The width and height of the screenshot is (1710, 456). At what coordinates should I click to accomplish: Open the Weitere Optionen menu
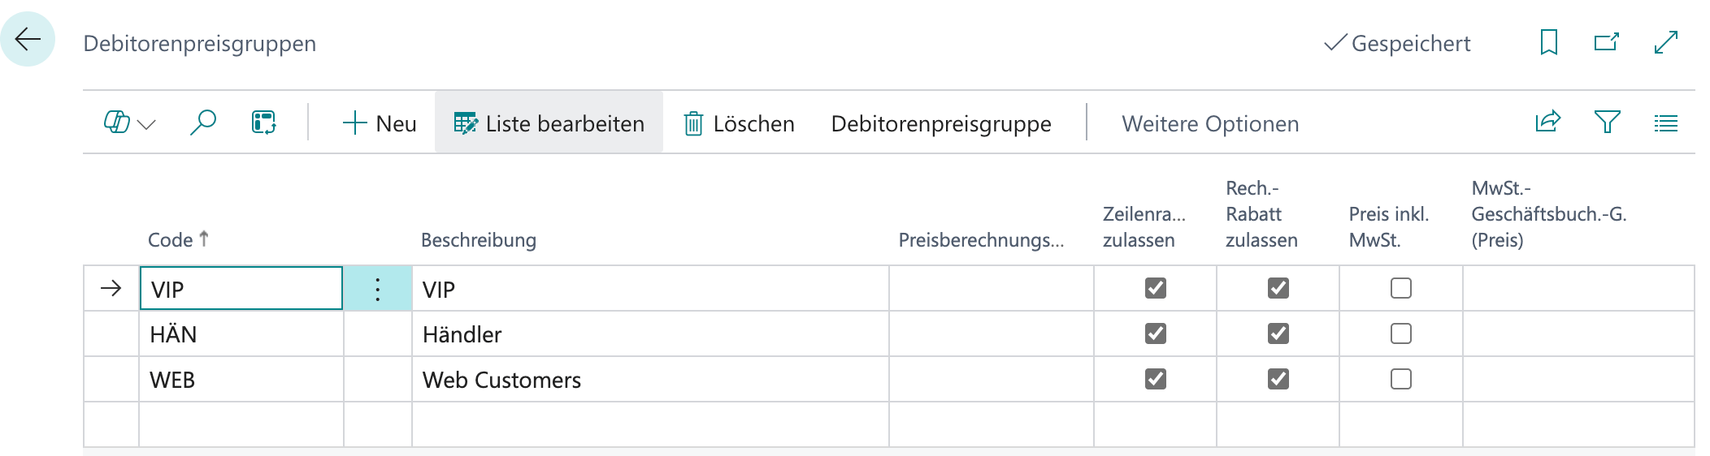pos(1210,123)
